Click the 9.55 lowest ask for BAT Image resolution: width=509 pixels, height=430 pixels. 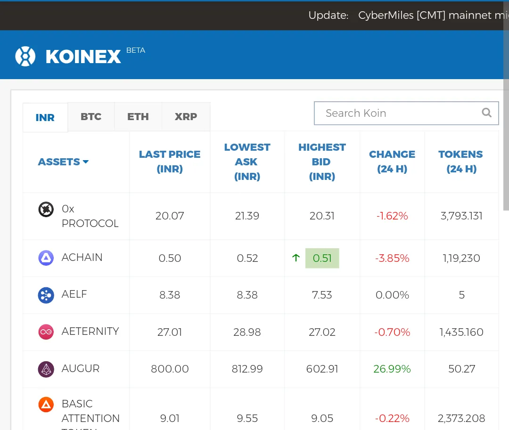(x=247, y=418)
